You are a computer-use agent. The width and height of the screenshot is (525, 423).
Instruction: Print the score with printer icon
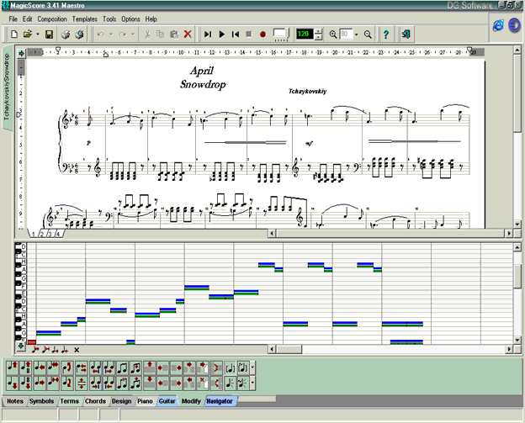(x=66, y=34)
